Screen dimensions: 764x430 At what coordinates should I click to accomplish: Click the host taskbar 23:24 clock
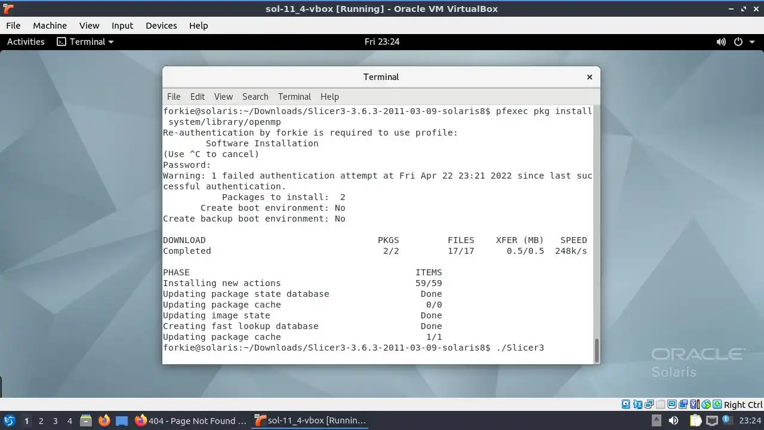tap(750, 420)
